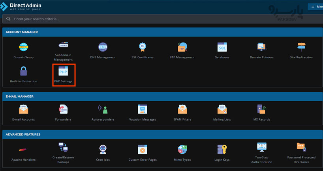The width and height of the screenshot is (323, 171).
Task: Open SPAM Filters icon
Action: [x=182, y=110]
